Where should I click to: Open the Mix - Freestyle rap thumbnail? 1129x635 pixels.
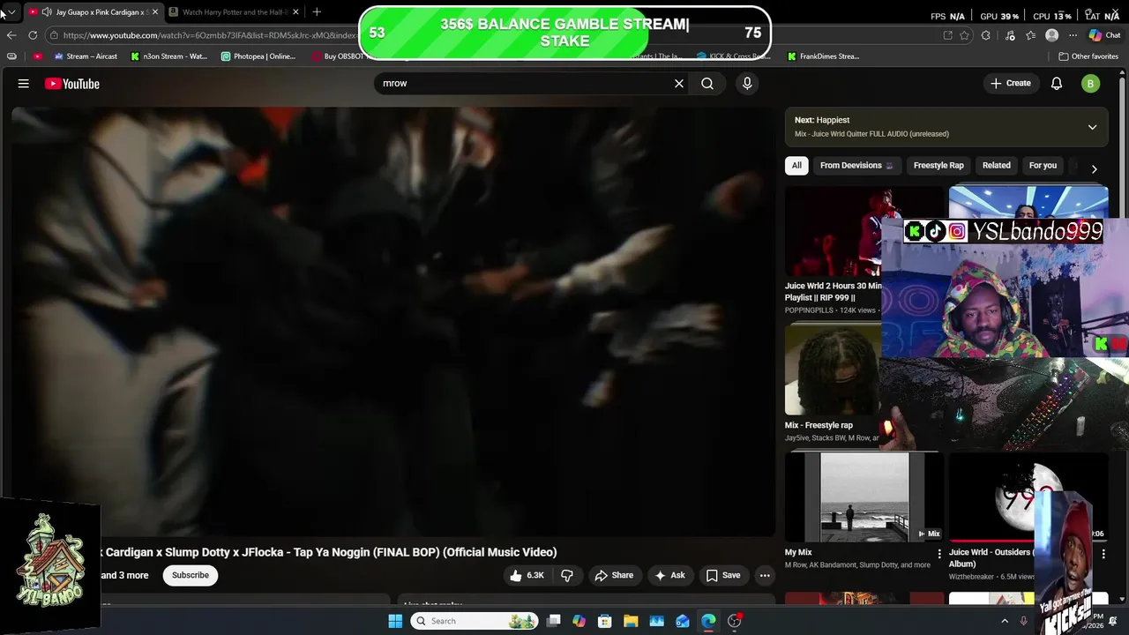coord(833,369)
